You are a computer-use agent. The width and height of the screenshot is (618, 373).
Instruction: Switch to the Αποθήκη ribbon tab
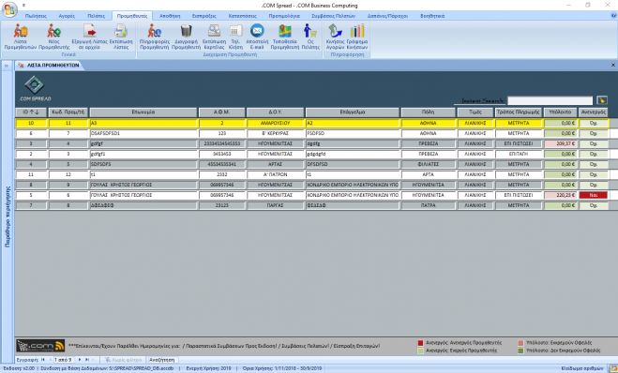pos(170,16)
